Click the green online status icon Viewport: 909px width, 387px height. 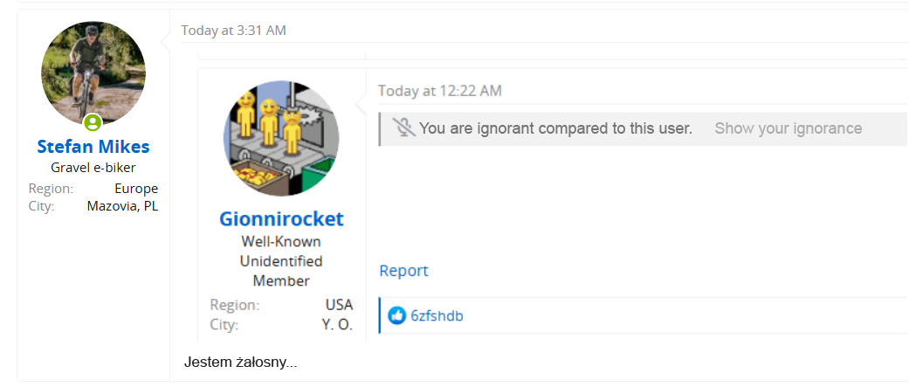click(x=93, y=123)
